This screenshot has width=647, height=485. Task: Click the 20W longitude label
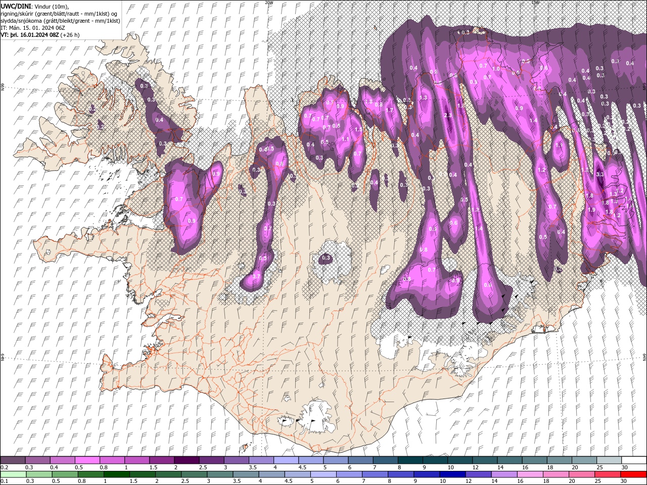(268, 3)
